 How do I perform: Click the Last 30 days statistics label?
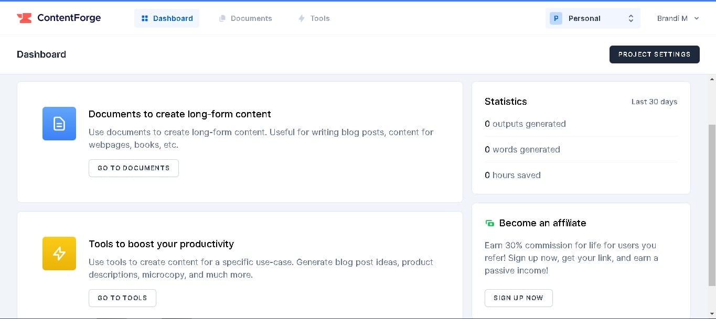[654, 102]
